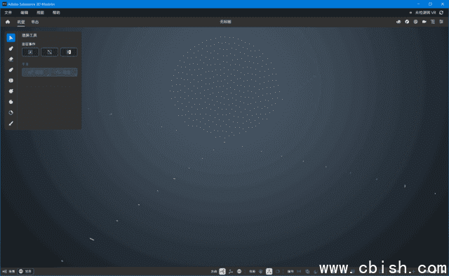
Task: Click the axis icon after highlighted bottom icon
Action: [231, 271]
